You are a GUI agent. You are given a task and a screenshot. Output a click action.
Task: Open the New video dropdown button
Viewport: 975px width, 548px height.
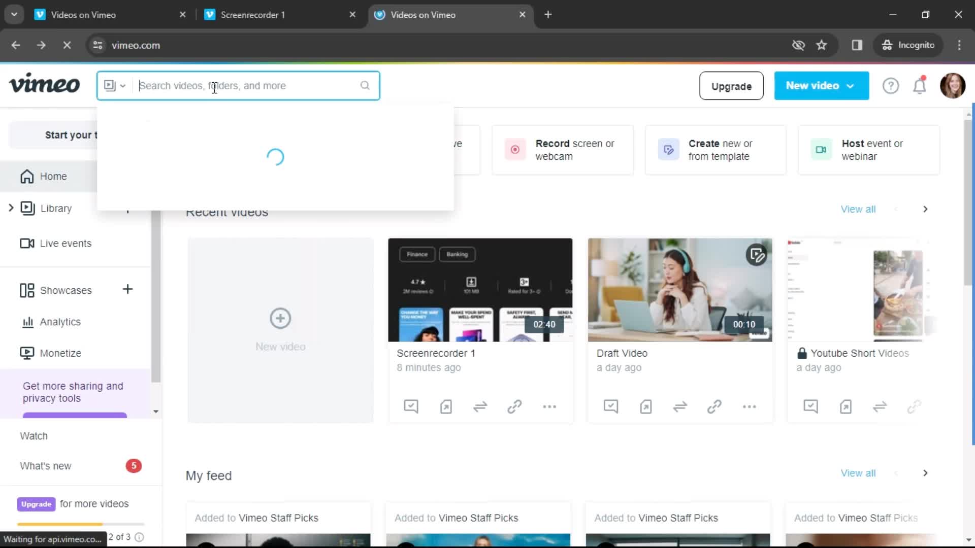tap(821, 86)
